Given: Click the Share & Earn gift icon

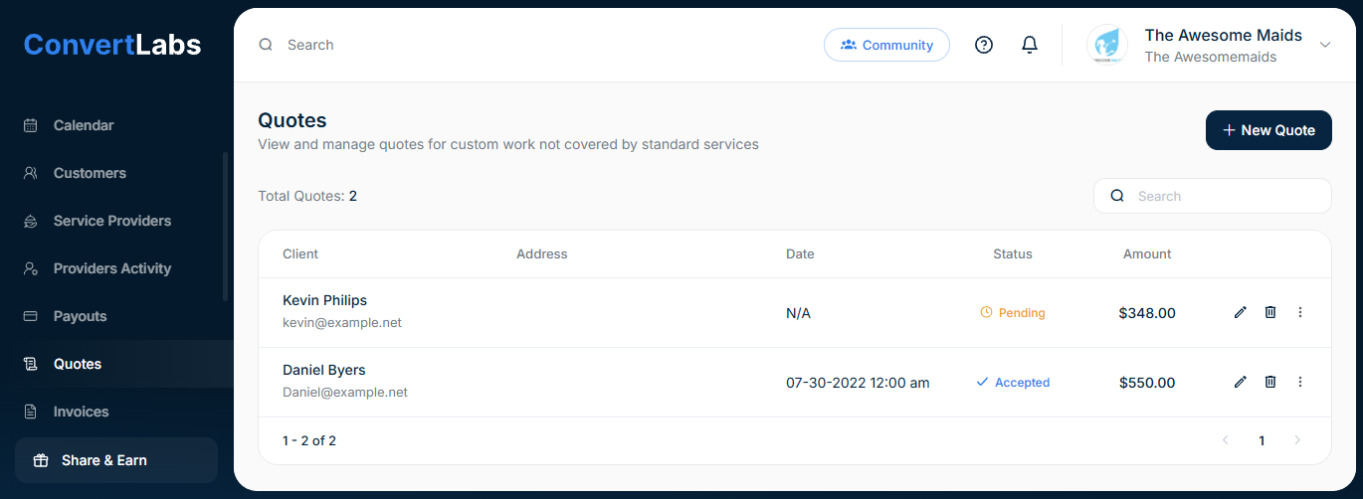Looking at the screenshot, I should pyautogui.click(x=41, y=460).
